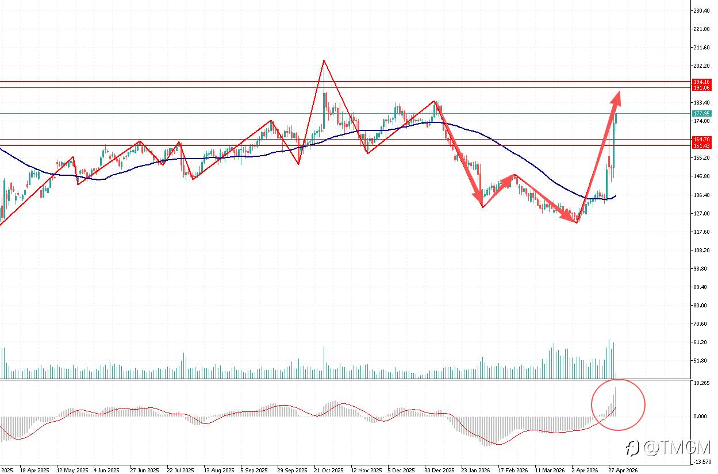The height and width of the screenshot is (474, 718).
Task: Click the -13.570 MACD scale label
Action: (x=701, y=461)
